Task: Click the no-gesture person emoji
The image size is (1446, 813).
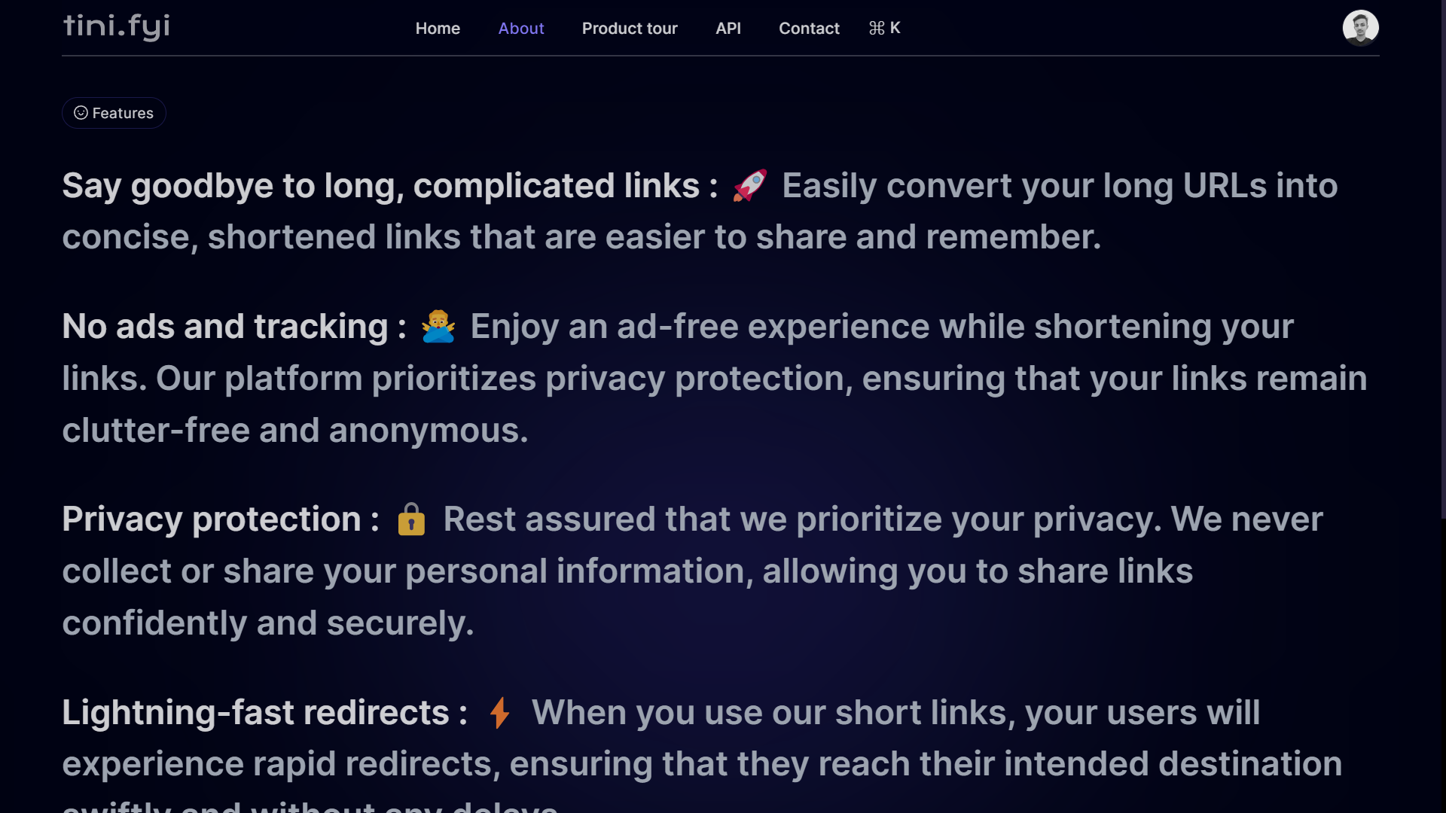Action: pyautogui.click(x=438, y=327)
